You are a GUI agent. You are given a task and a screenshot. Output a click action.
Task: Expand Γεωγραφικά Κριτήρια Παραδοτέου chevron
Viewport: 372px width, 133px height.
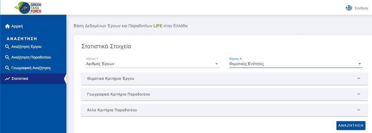(x=359, y=94)
